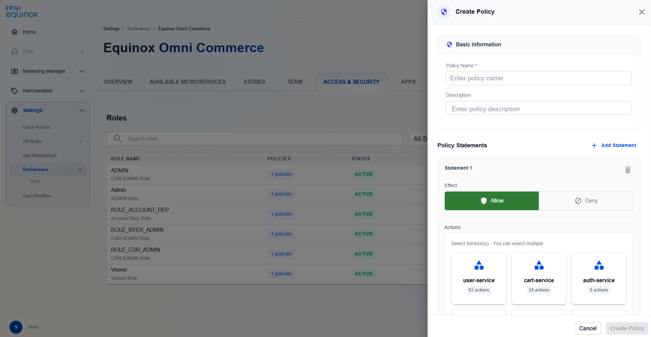Click the ACTIVE status of Viewer role

(364, 274)
